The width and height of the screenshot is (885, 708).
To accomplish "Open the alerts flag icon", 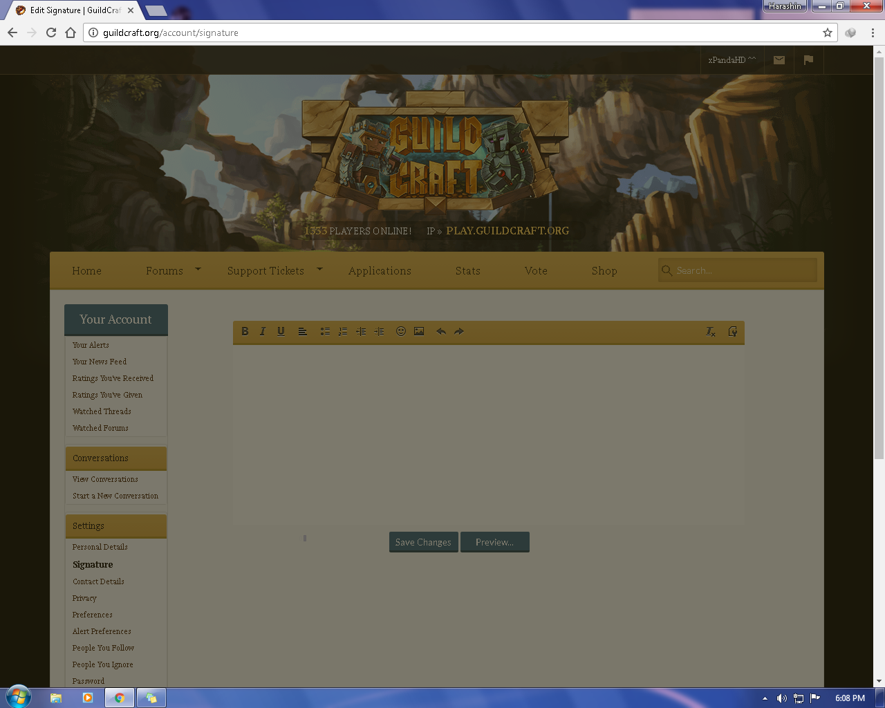I will pyautogui.click(x=808, y=60).
